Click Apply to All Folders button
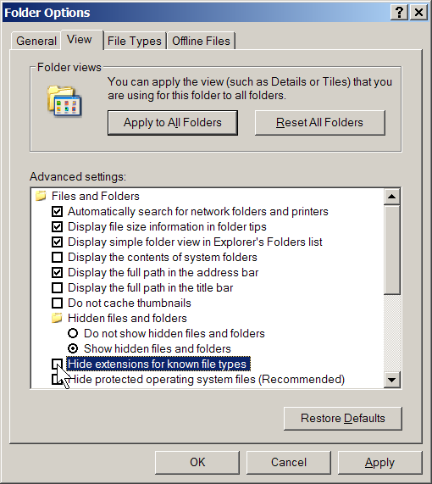The width and height of the screenshot is (432, 484). pyautogui.click(x=173, y=123)
